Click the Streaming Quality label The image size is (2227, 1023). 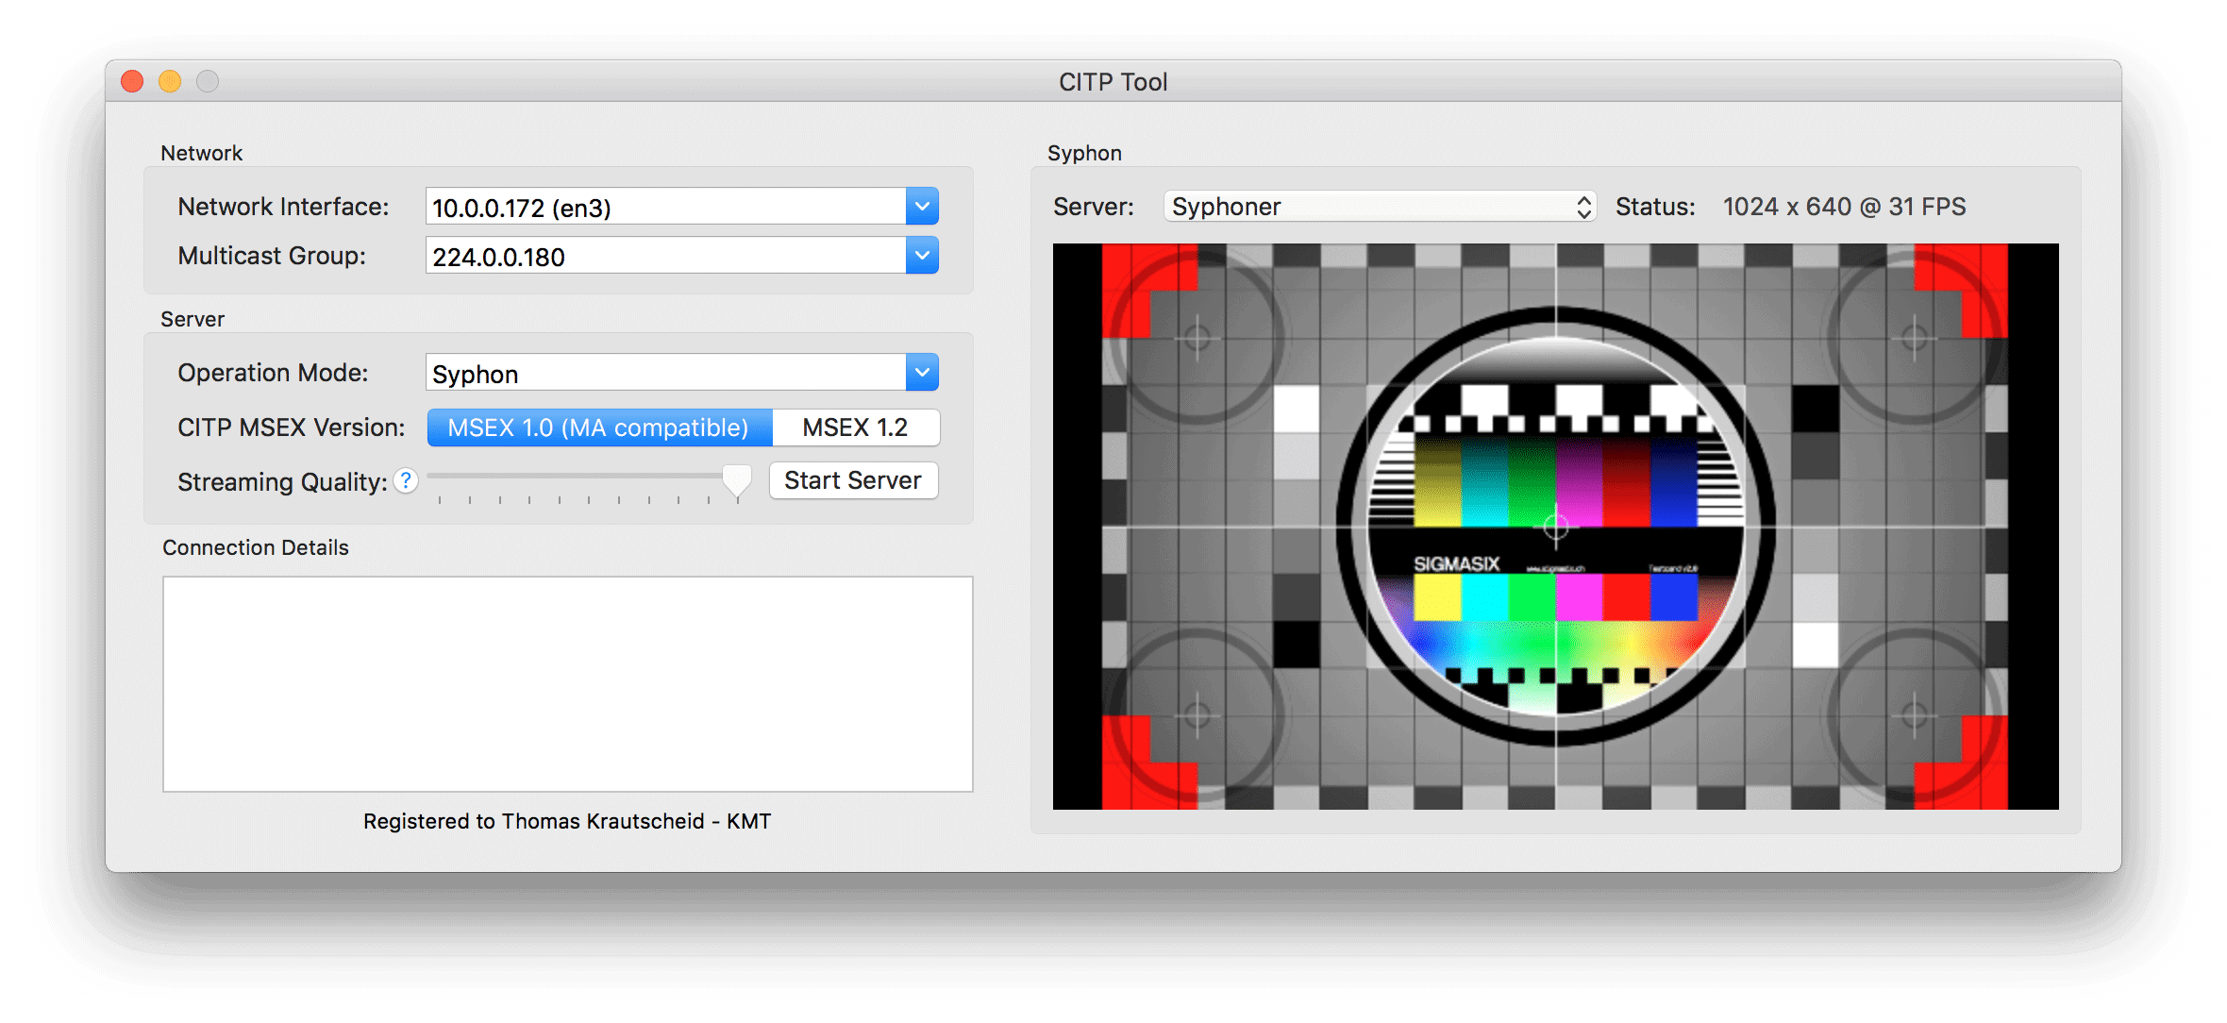[282, 482]
